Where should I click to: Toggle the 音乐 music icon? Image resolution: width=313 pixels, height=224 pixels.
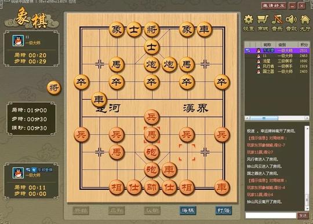tap(277, 23)
